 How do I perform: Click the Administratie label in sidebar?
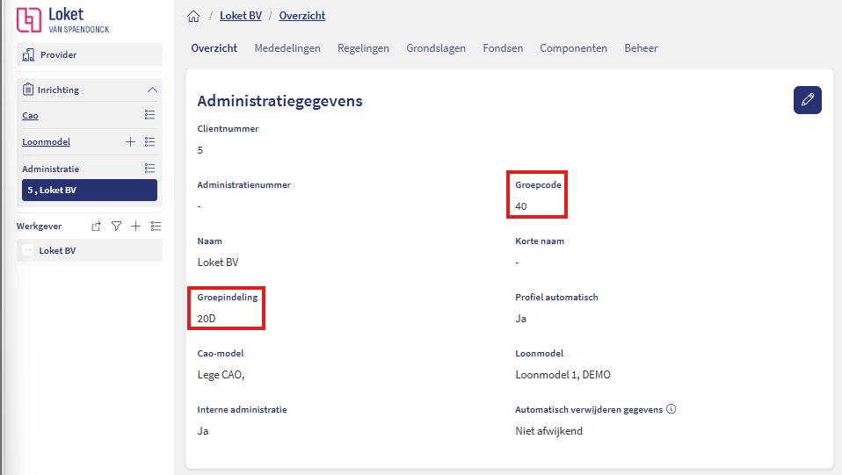(50, 169)
